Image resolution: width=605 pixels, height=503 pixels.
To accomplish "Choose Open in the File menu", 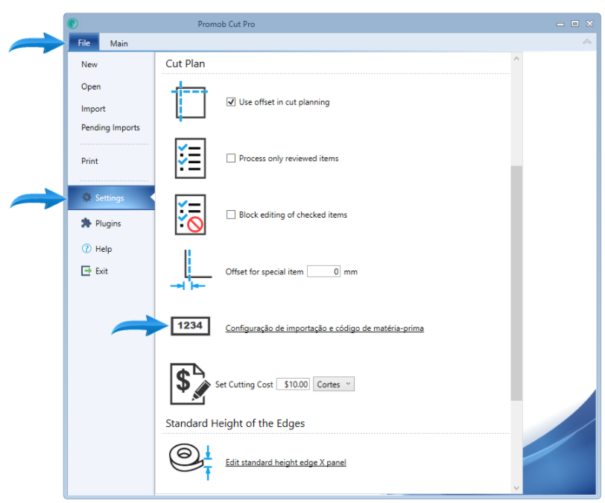I will point(91,86).
